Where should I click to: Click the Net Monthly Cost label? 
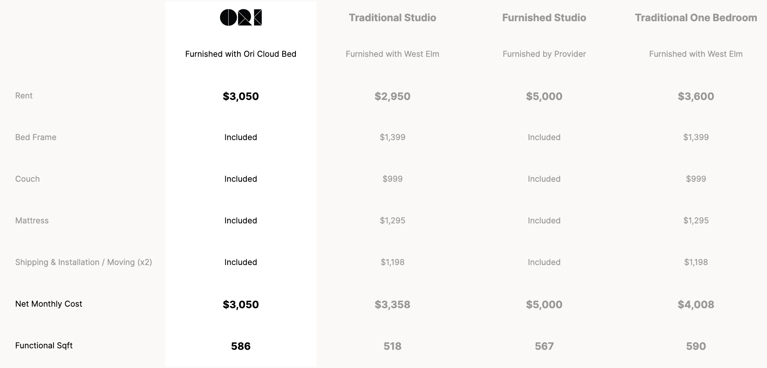49,304
